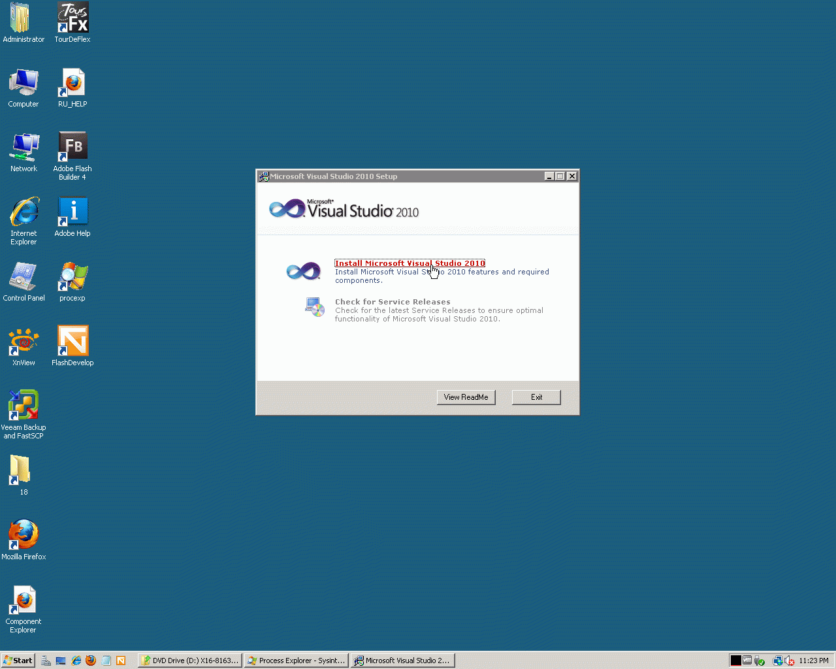Click the muted volume tray icon

tap(789, 661)
